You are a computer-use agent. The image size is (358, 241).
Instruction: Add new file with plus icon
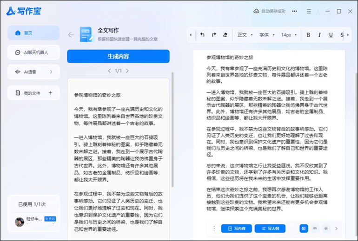[51, 93]
